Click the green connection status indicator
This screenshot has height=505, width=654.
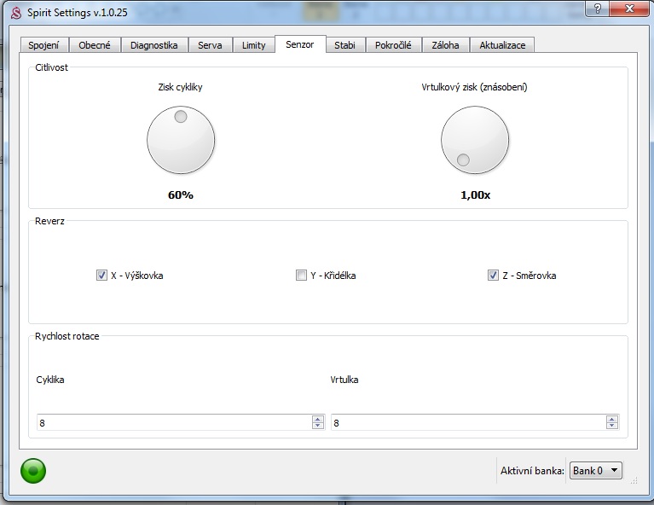click(x=33, y=470)
